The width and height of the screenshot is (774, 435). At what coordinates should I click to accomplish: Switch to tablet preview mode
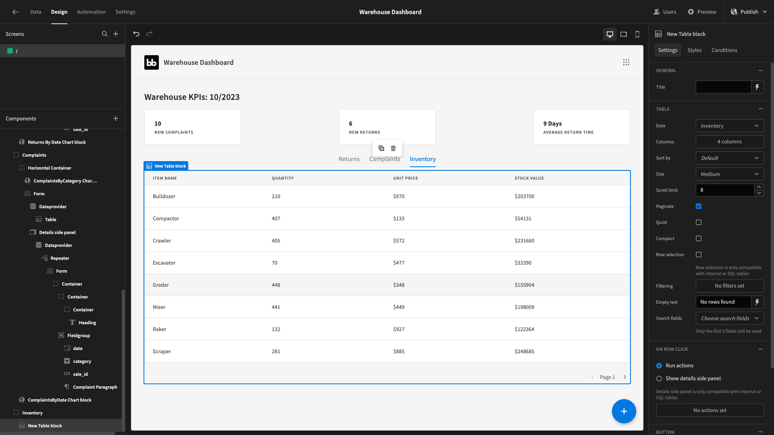click(624, 34)
